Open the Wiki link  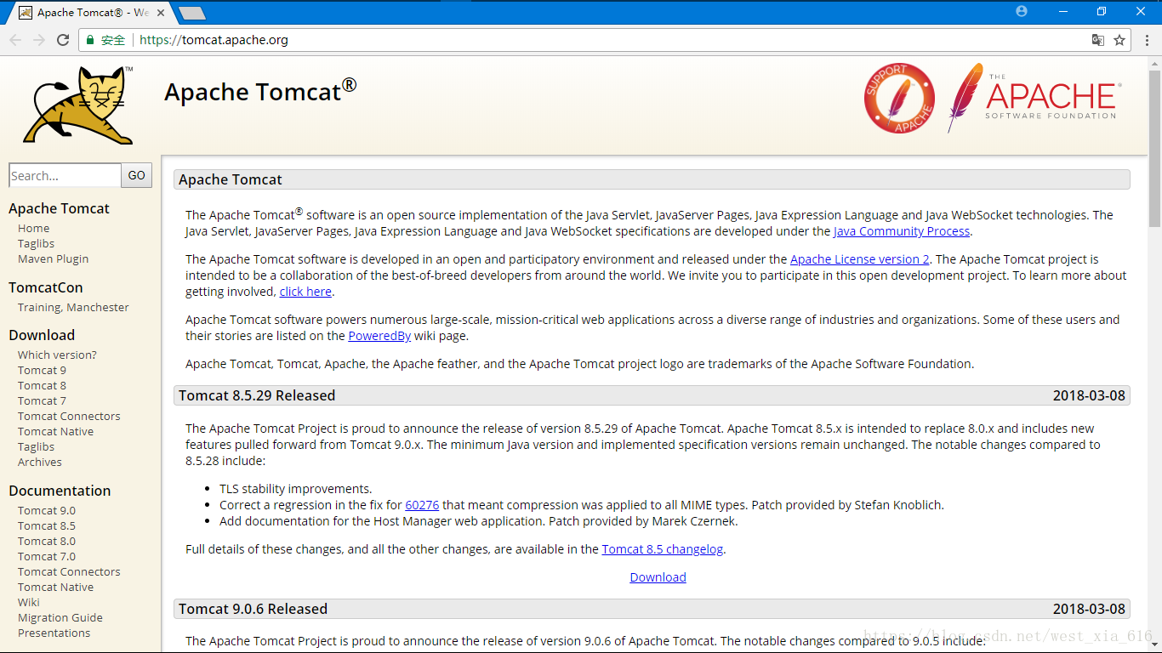tap(29, 602)
